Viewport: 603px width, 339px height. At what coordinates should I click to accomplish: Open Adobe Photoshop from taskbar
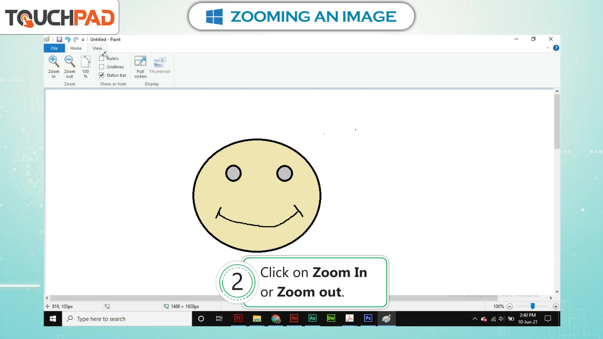[x=368, y=318]
